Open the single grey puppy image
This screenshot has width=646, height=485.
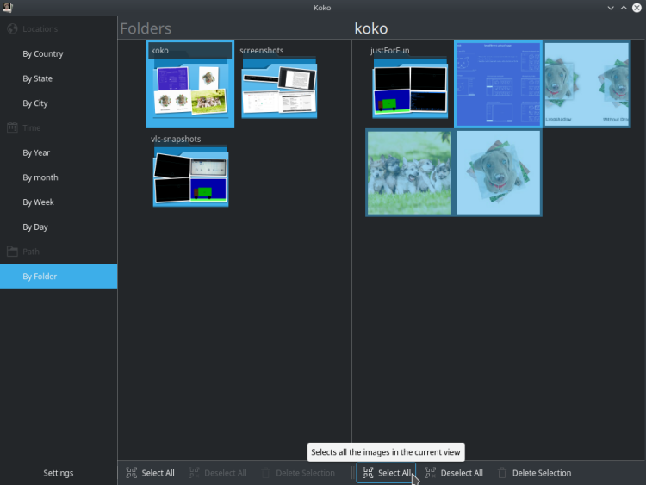tap(498, 172)
